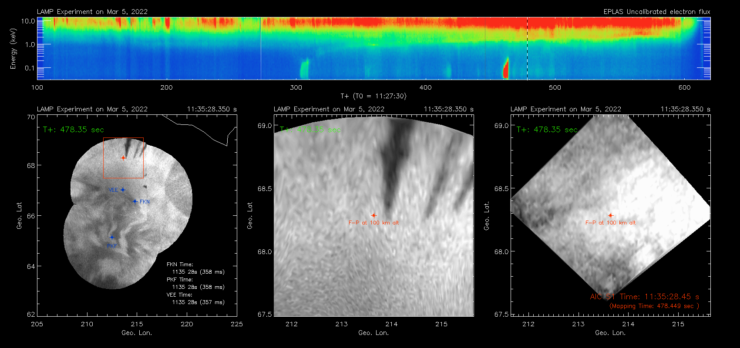Click the 11:35:28.350 s timestamp above right panel
This screenshot has width=740, height=348.
point(686,109)
